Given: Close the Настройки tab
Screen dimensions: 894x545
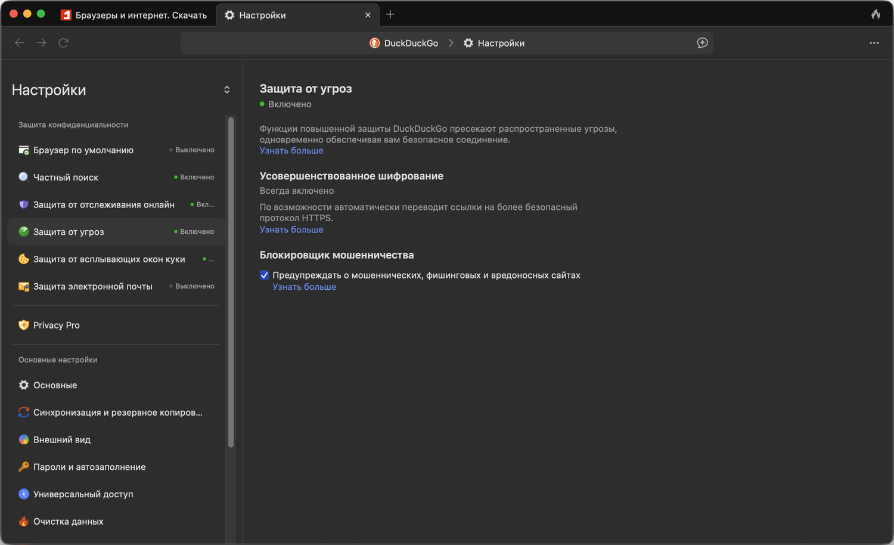Looking at the screenshot, I should pos(368,15).
